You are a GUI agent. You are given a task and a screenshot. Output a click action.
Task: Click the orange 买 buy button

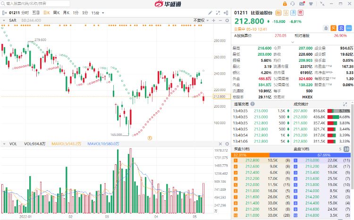click(x=333, y=28)
